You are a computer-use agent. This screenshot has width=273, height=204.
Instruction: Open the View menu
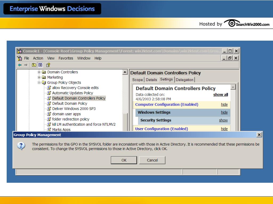51,58
